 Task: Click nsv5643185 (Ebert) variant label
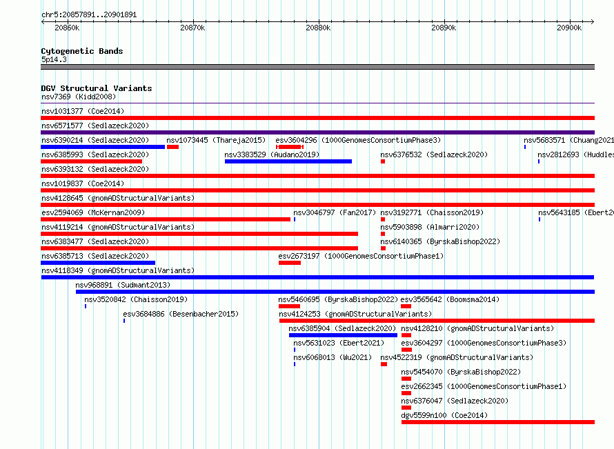[x=575, y=212]
